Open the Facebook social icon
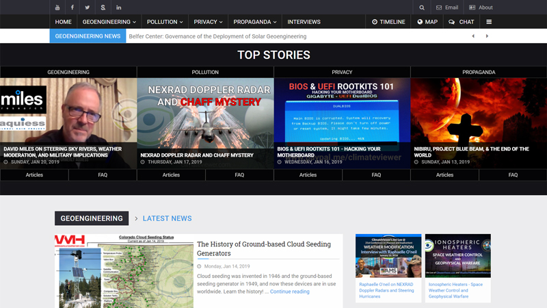547x308 pixels. pos(72,8)
